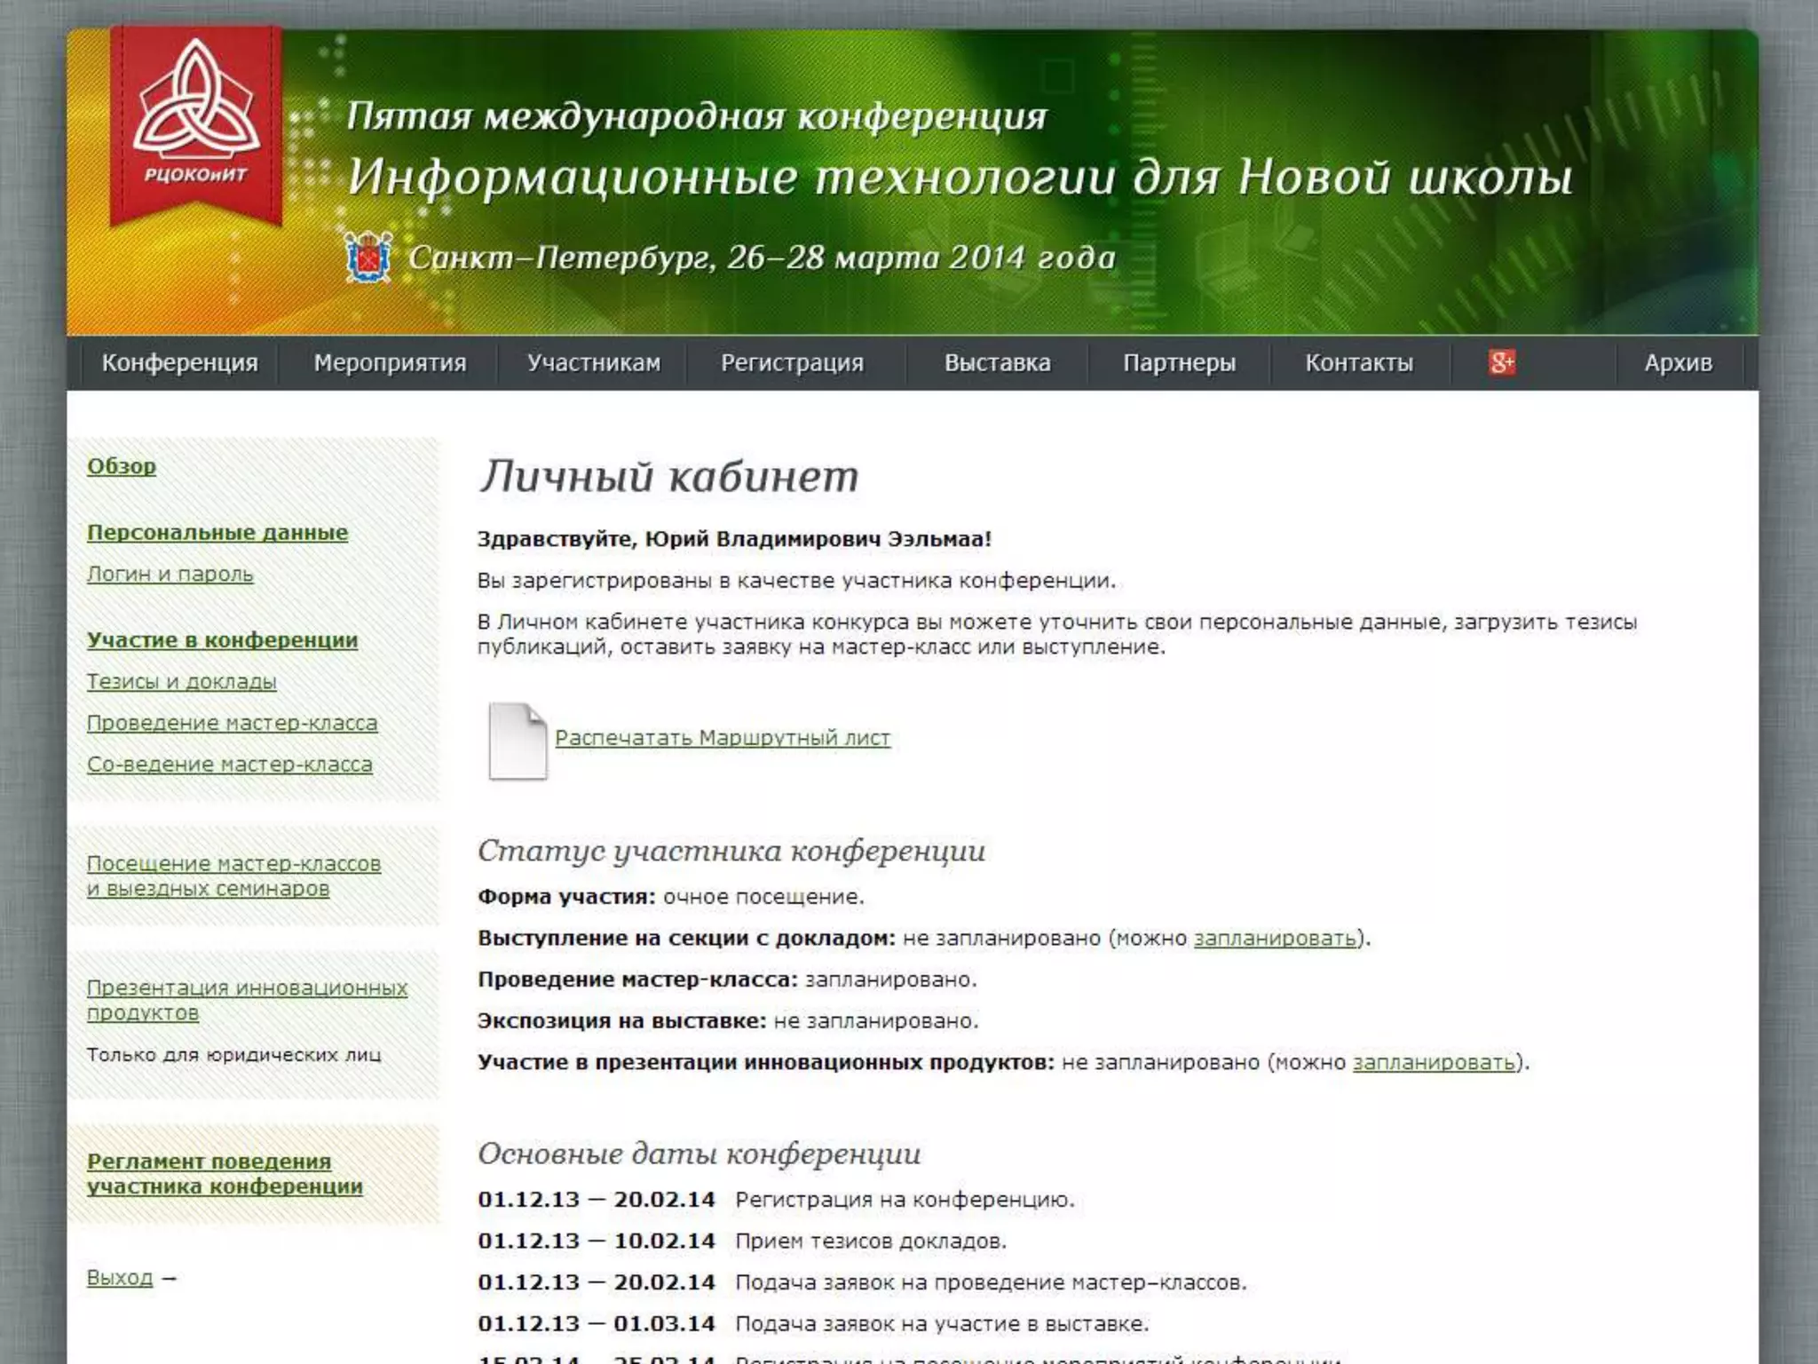Screen dimensions: 1818x1364
Task: Click запланировать link for выступление на секции
Action: (1275, 939)
